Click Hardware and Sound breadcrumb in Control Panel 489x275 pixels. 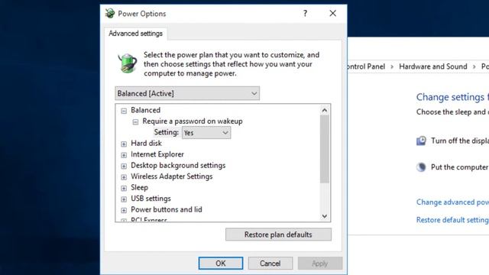[433, 66]
